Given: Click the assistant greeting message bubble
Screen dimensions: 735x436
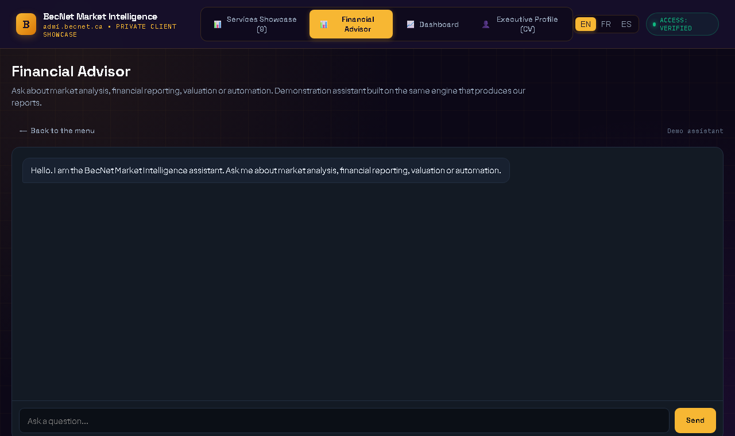Looking at the screenshot, I should [x=266, y=170].
